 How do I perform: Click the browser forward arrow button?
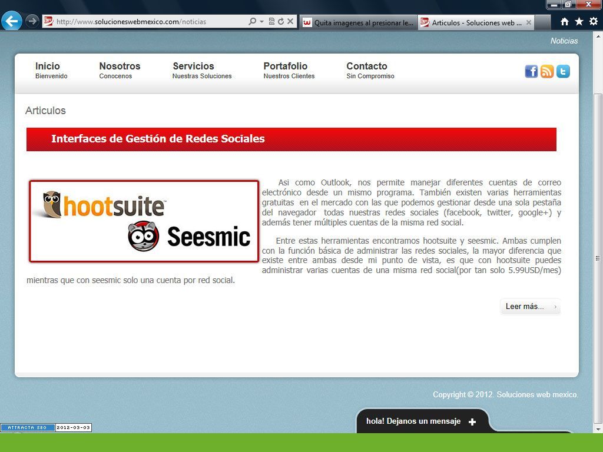pyautogui.click(x=32, y=21)
